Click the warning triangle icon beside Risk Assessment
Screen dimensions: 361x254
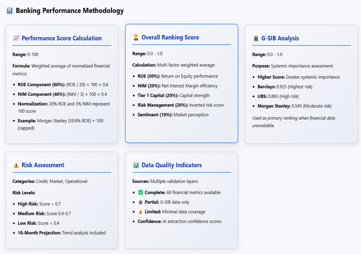click(x=16, y=165)
